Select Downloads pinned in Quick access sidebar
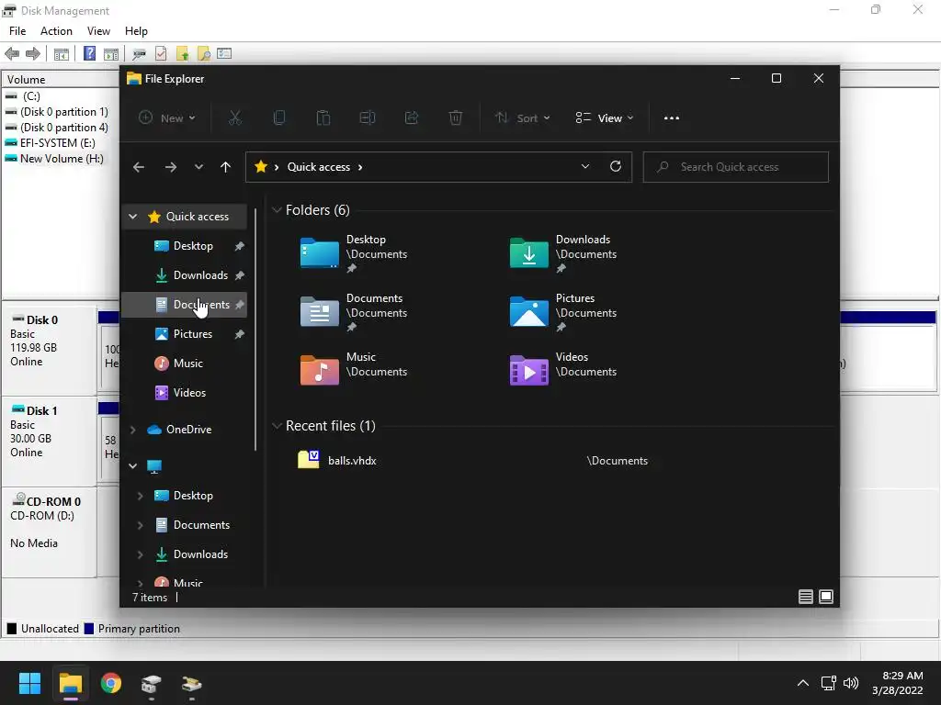Screen dimensions: 941x705 pos(184,275)
